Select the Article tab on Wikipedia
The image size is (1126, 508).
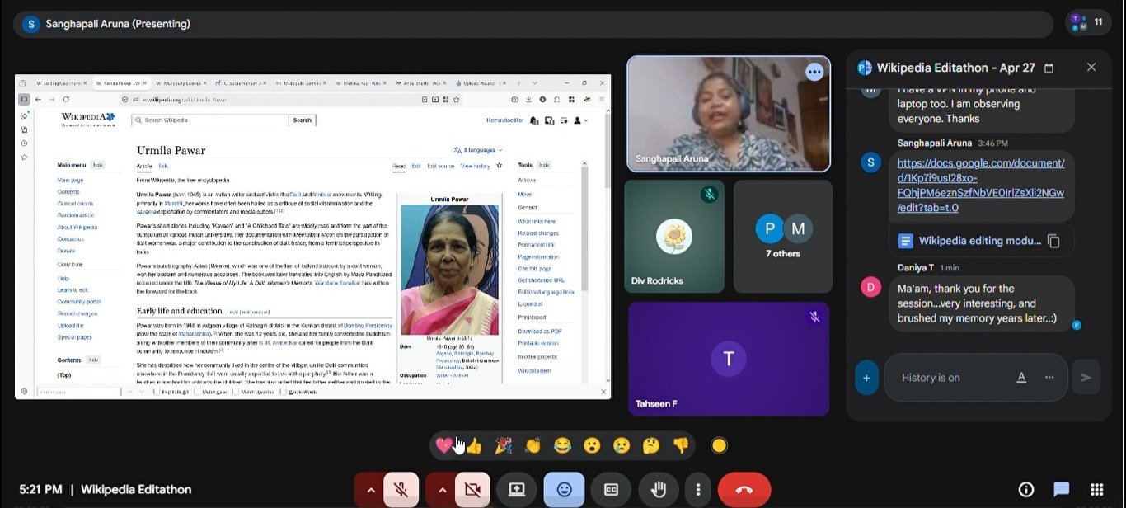coord(144,166)
